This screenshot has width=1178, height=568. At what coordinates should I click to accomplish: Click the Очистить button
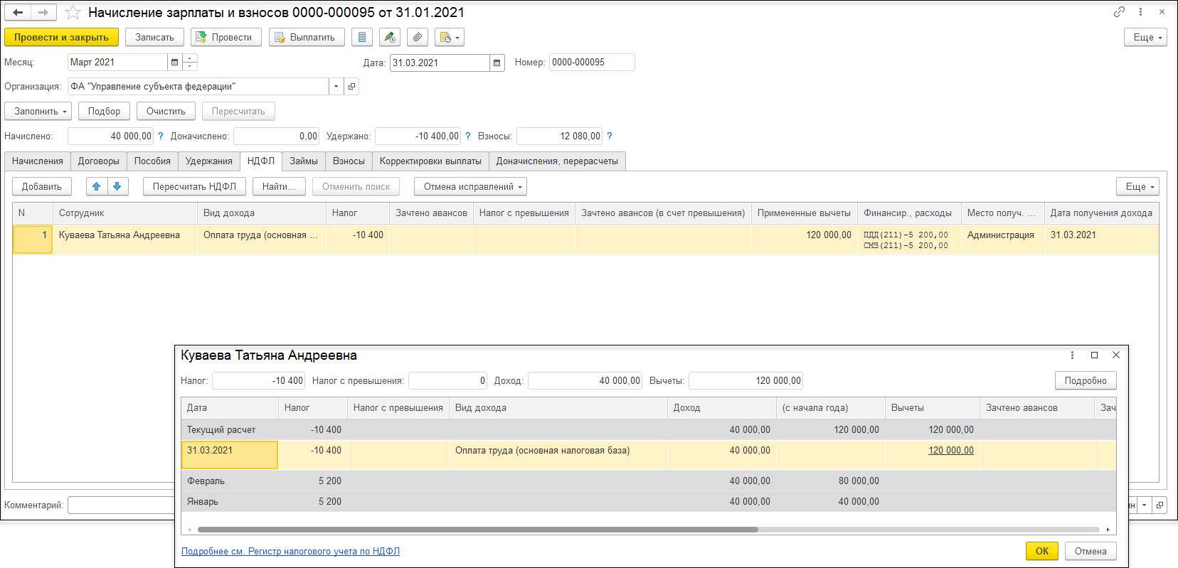click(x=166, y=112)
